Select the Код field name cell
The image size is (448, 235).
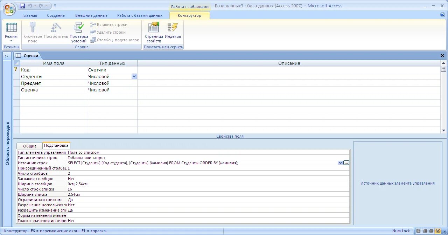tap(53, 70)
